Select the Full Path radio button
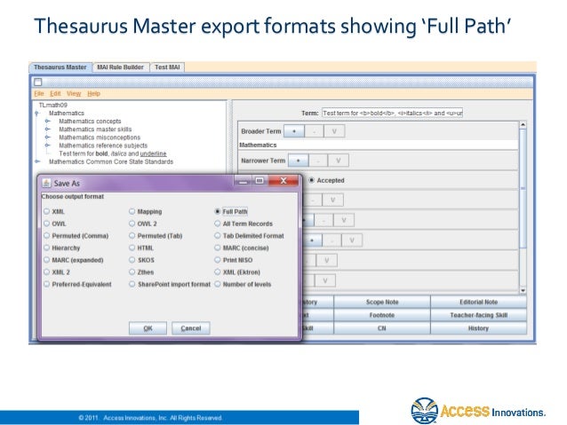 click(218, 211)
